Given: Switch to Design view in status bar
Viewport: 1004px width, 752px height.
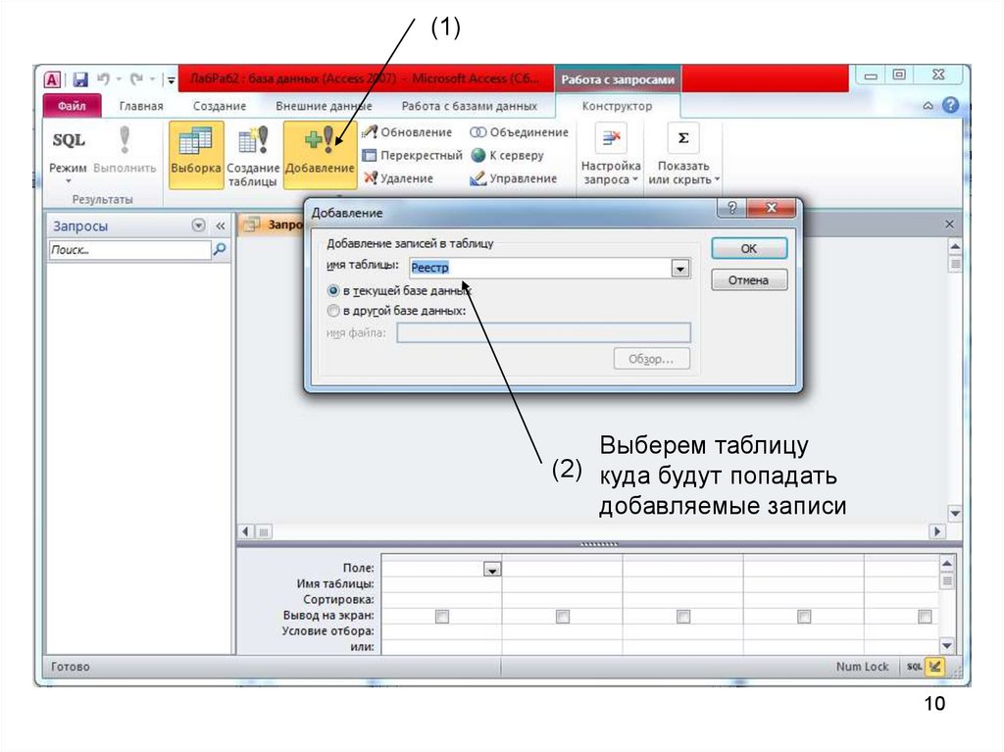Looking at the screenshot, I should [x=934, y=667].
